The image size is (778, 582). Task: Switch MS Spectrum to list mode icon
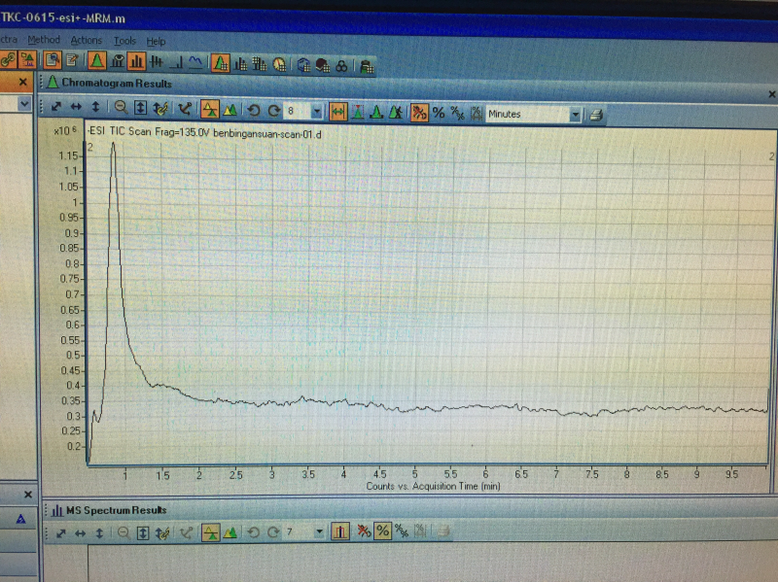230,532
